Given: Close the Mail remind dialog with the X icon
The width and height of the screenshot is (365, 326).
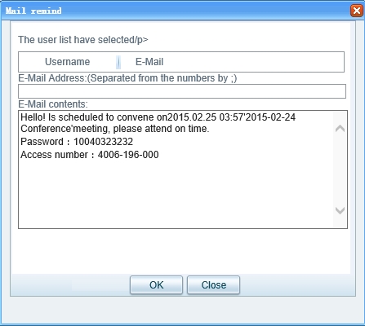Looking at the screenshot, I should tap(357, 11).
